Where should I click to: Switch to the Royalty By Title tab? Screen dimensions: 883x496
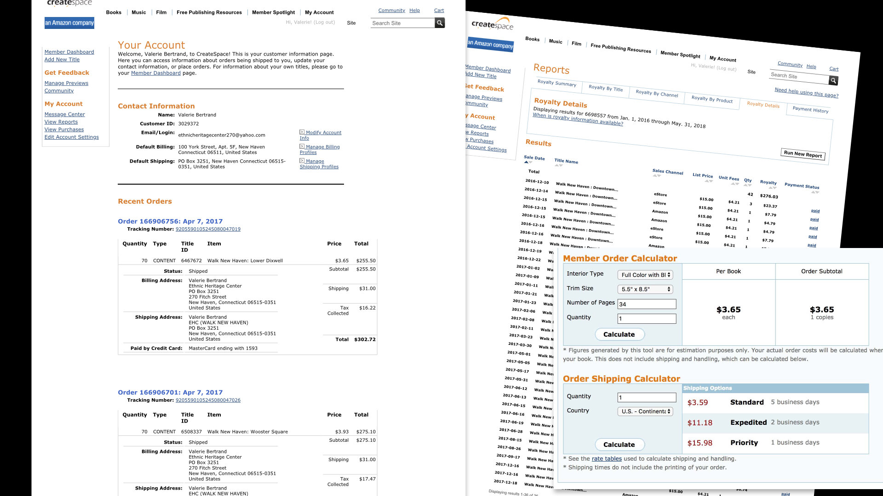[x=605, y=88]
